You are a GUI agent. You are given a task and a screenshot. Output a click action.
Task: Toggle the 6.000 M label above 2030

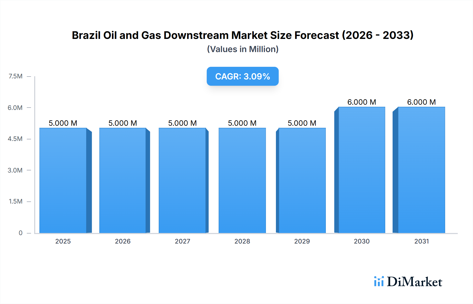361,102
